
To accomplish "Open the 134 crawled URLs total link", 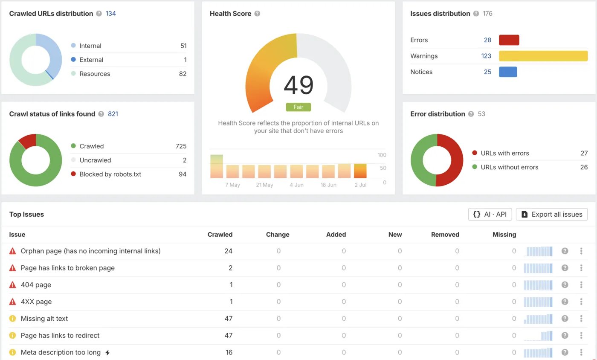I will click(111, 14).
